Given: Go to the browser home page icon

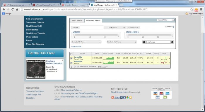Looking at the screenshot, I should pyautogui.click(x=17, y=9).
